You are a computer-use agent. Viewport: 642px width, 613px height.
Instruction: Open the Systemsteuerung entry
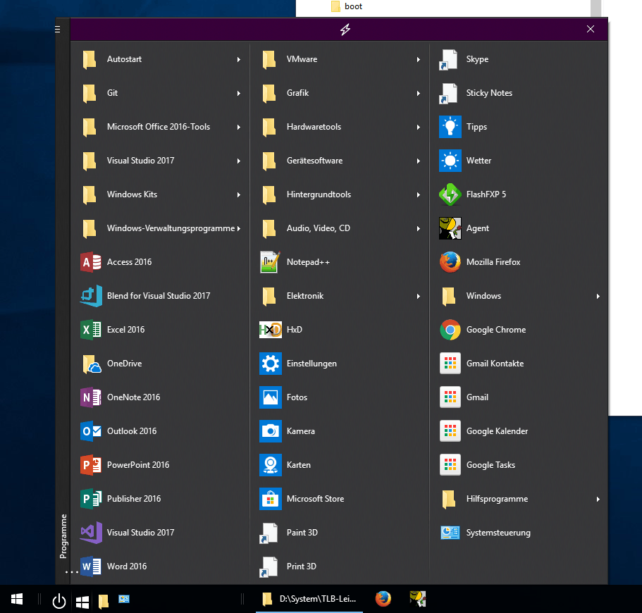pyautogui.click(x=498, y=533)
